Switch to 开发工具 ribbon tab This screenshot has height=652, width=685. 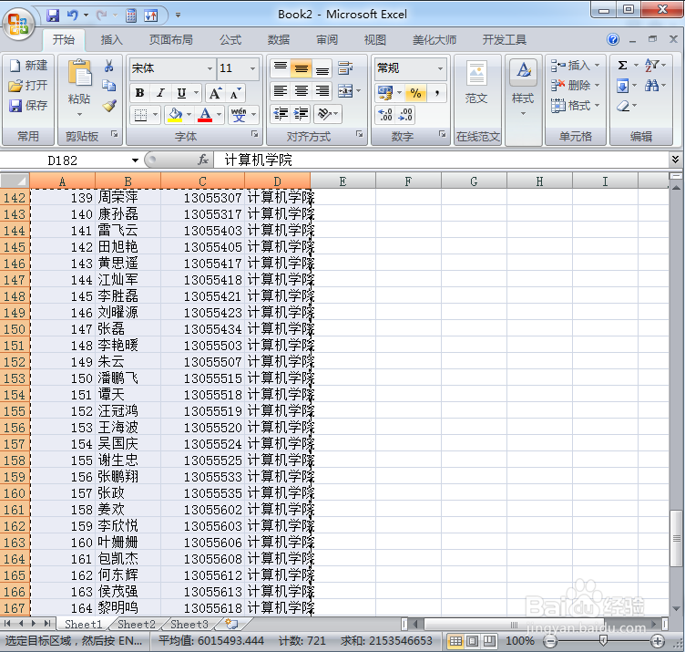point(504,40)
